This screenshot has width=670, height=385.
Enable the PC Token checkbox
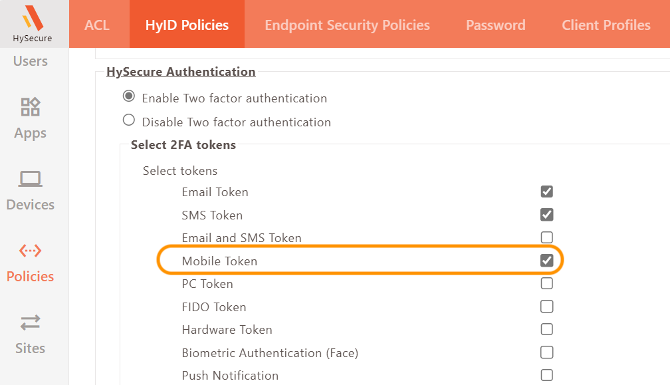[x=547, y=283]
